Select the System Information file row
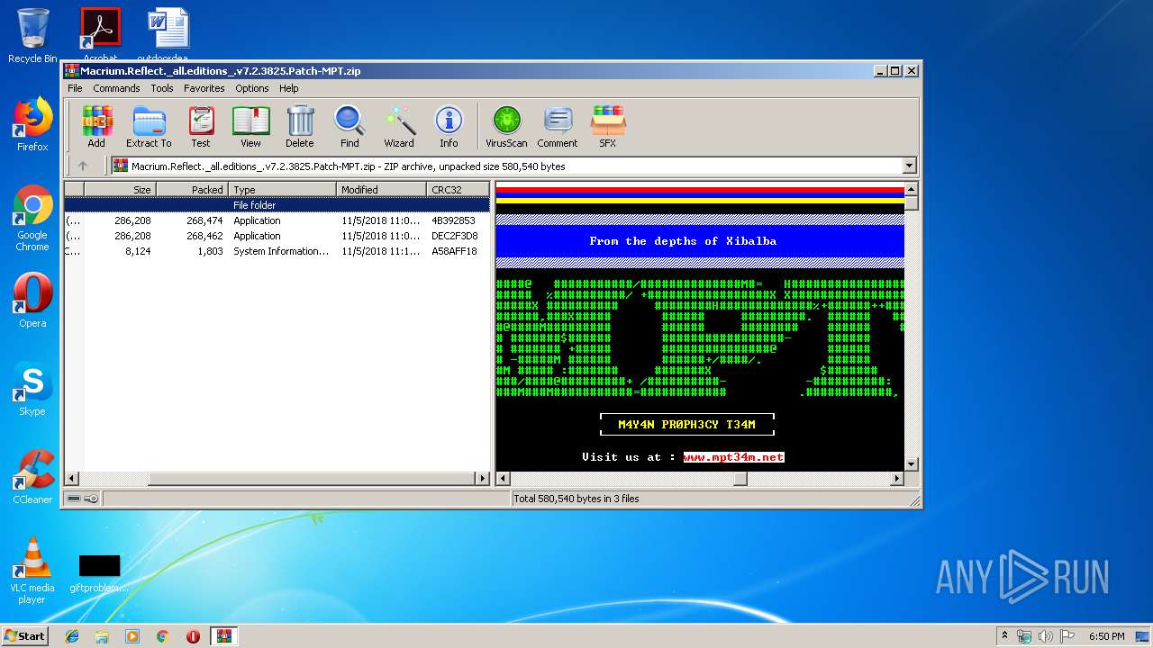The image size is (1153, 648). (x=277, y=251)
